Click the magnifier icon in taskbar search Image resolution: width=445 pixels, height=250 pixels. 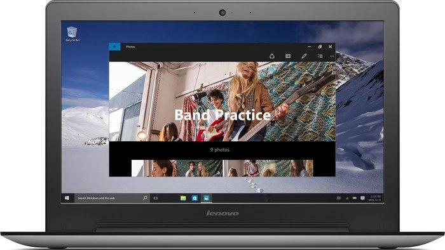[x=145, y=198]
